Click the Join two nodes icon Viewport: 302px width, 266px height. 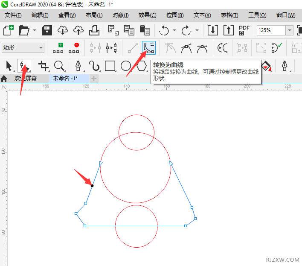[x=96, y=48]
